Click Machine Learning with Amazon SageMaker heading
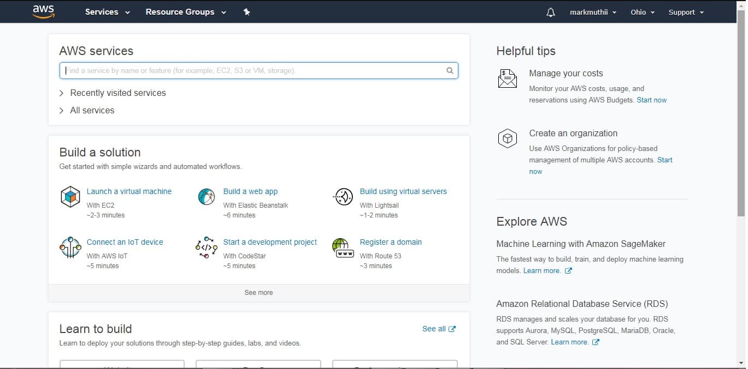This screenshot has height=369, width=748. (x=581, y=244)
